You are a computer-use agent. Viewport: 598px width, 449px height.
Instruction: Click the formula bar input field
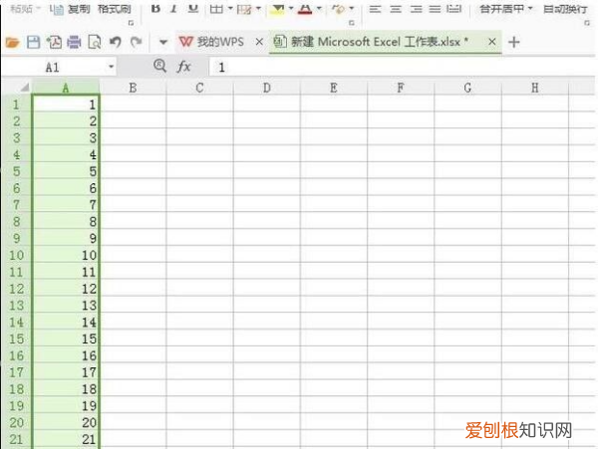pos(402,68)
